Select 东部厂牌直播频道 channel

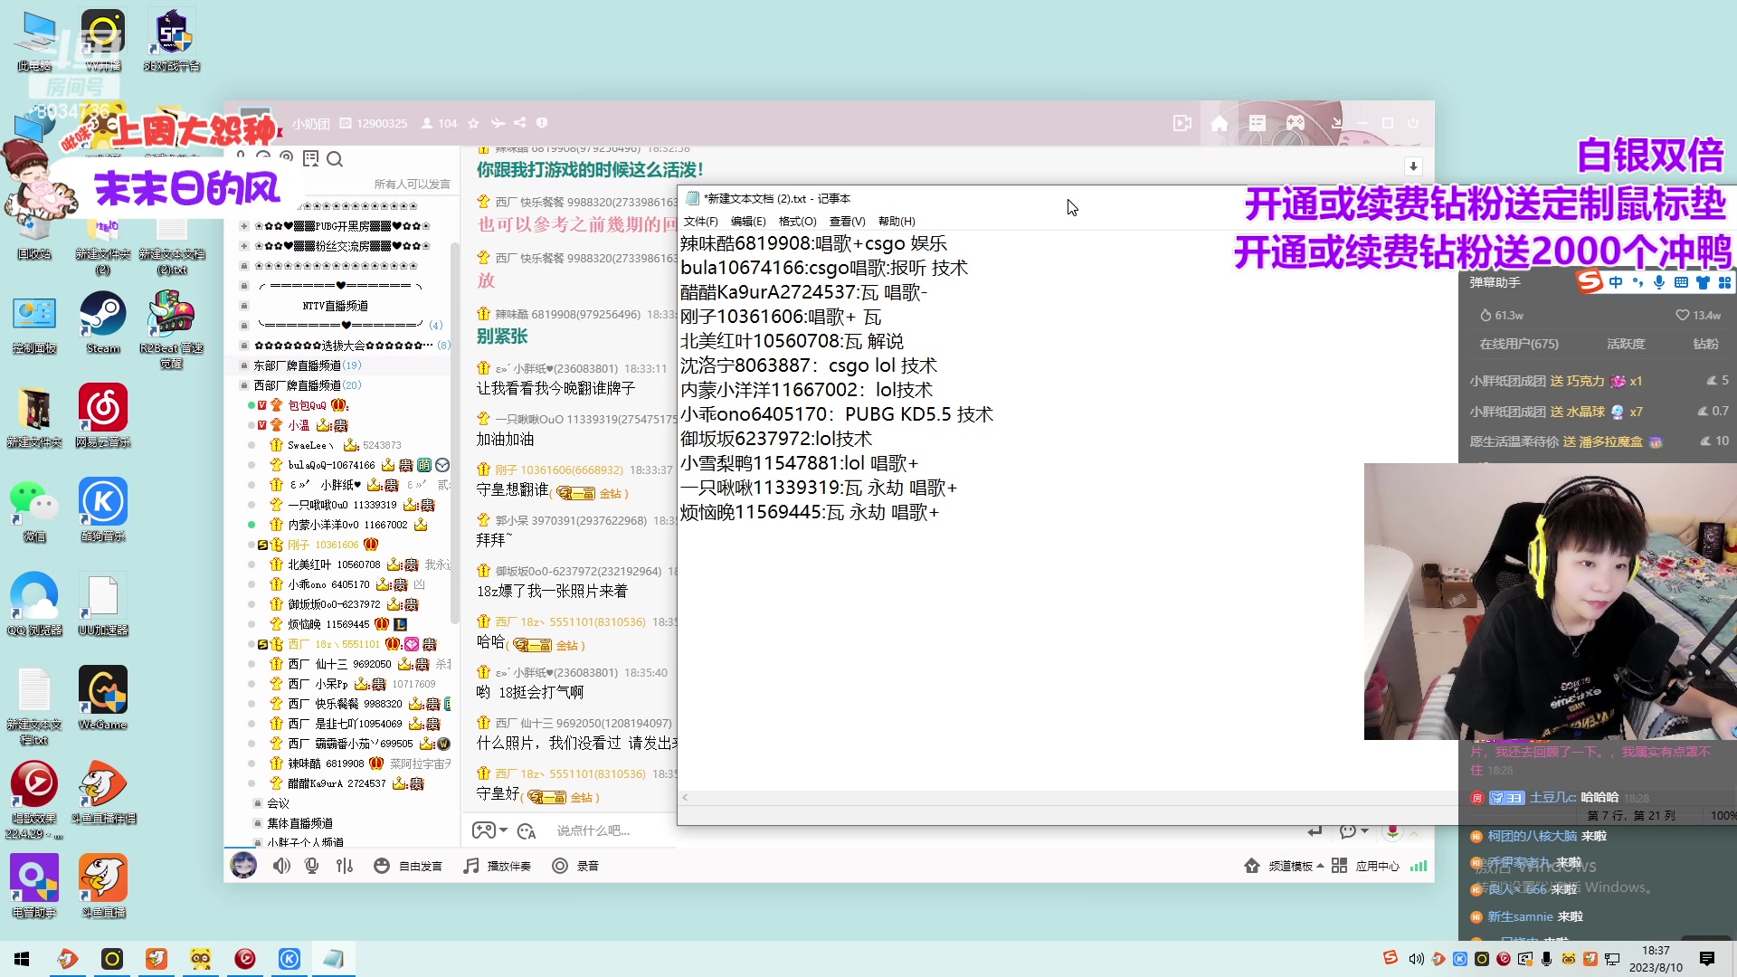[307, 365]
